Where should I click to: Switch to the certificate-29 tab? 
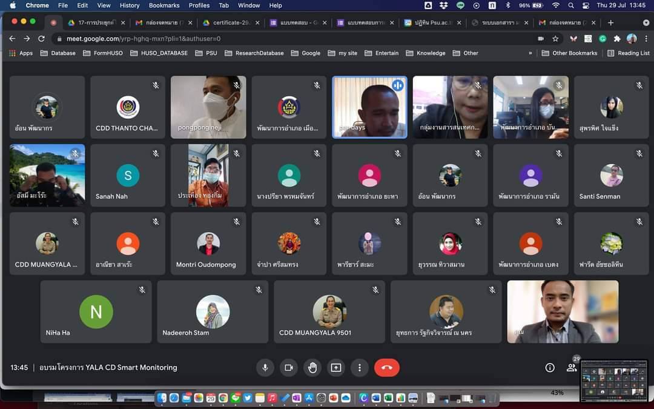pyautogui.click(x=231, y=22)
